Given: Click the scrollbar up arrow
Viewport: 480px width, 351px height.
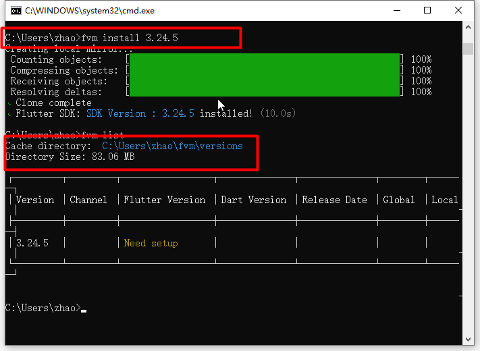Looking at the screenshot, I should click(468, 27).
